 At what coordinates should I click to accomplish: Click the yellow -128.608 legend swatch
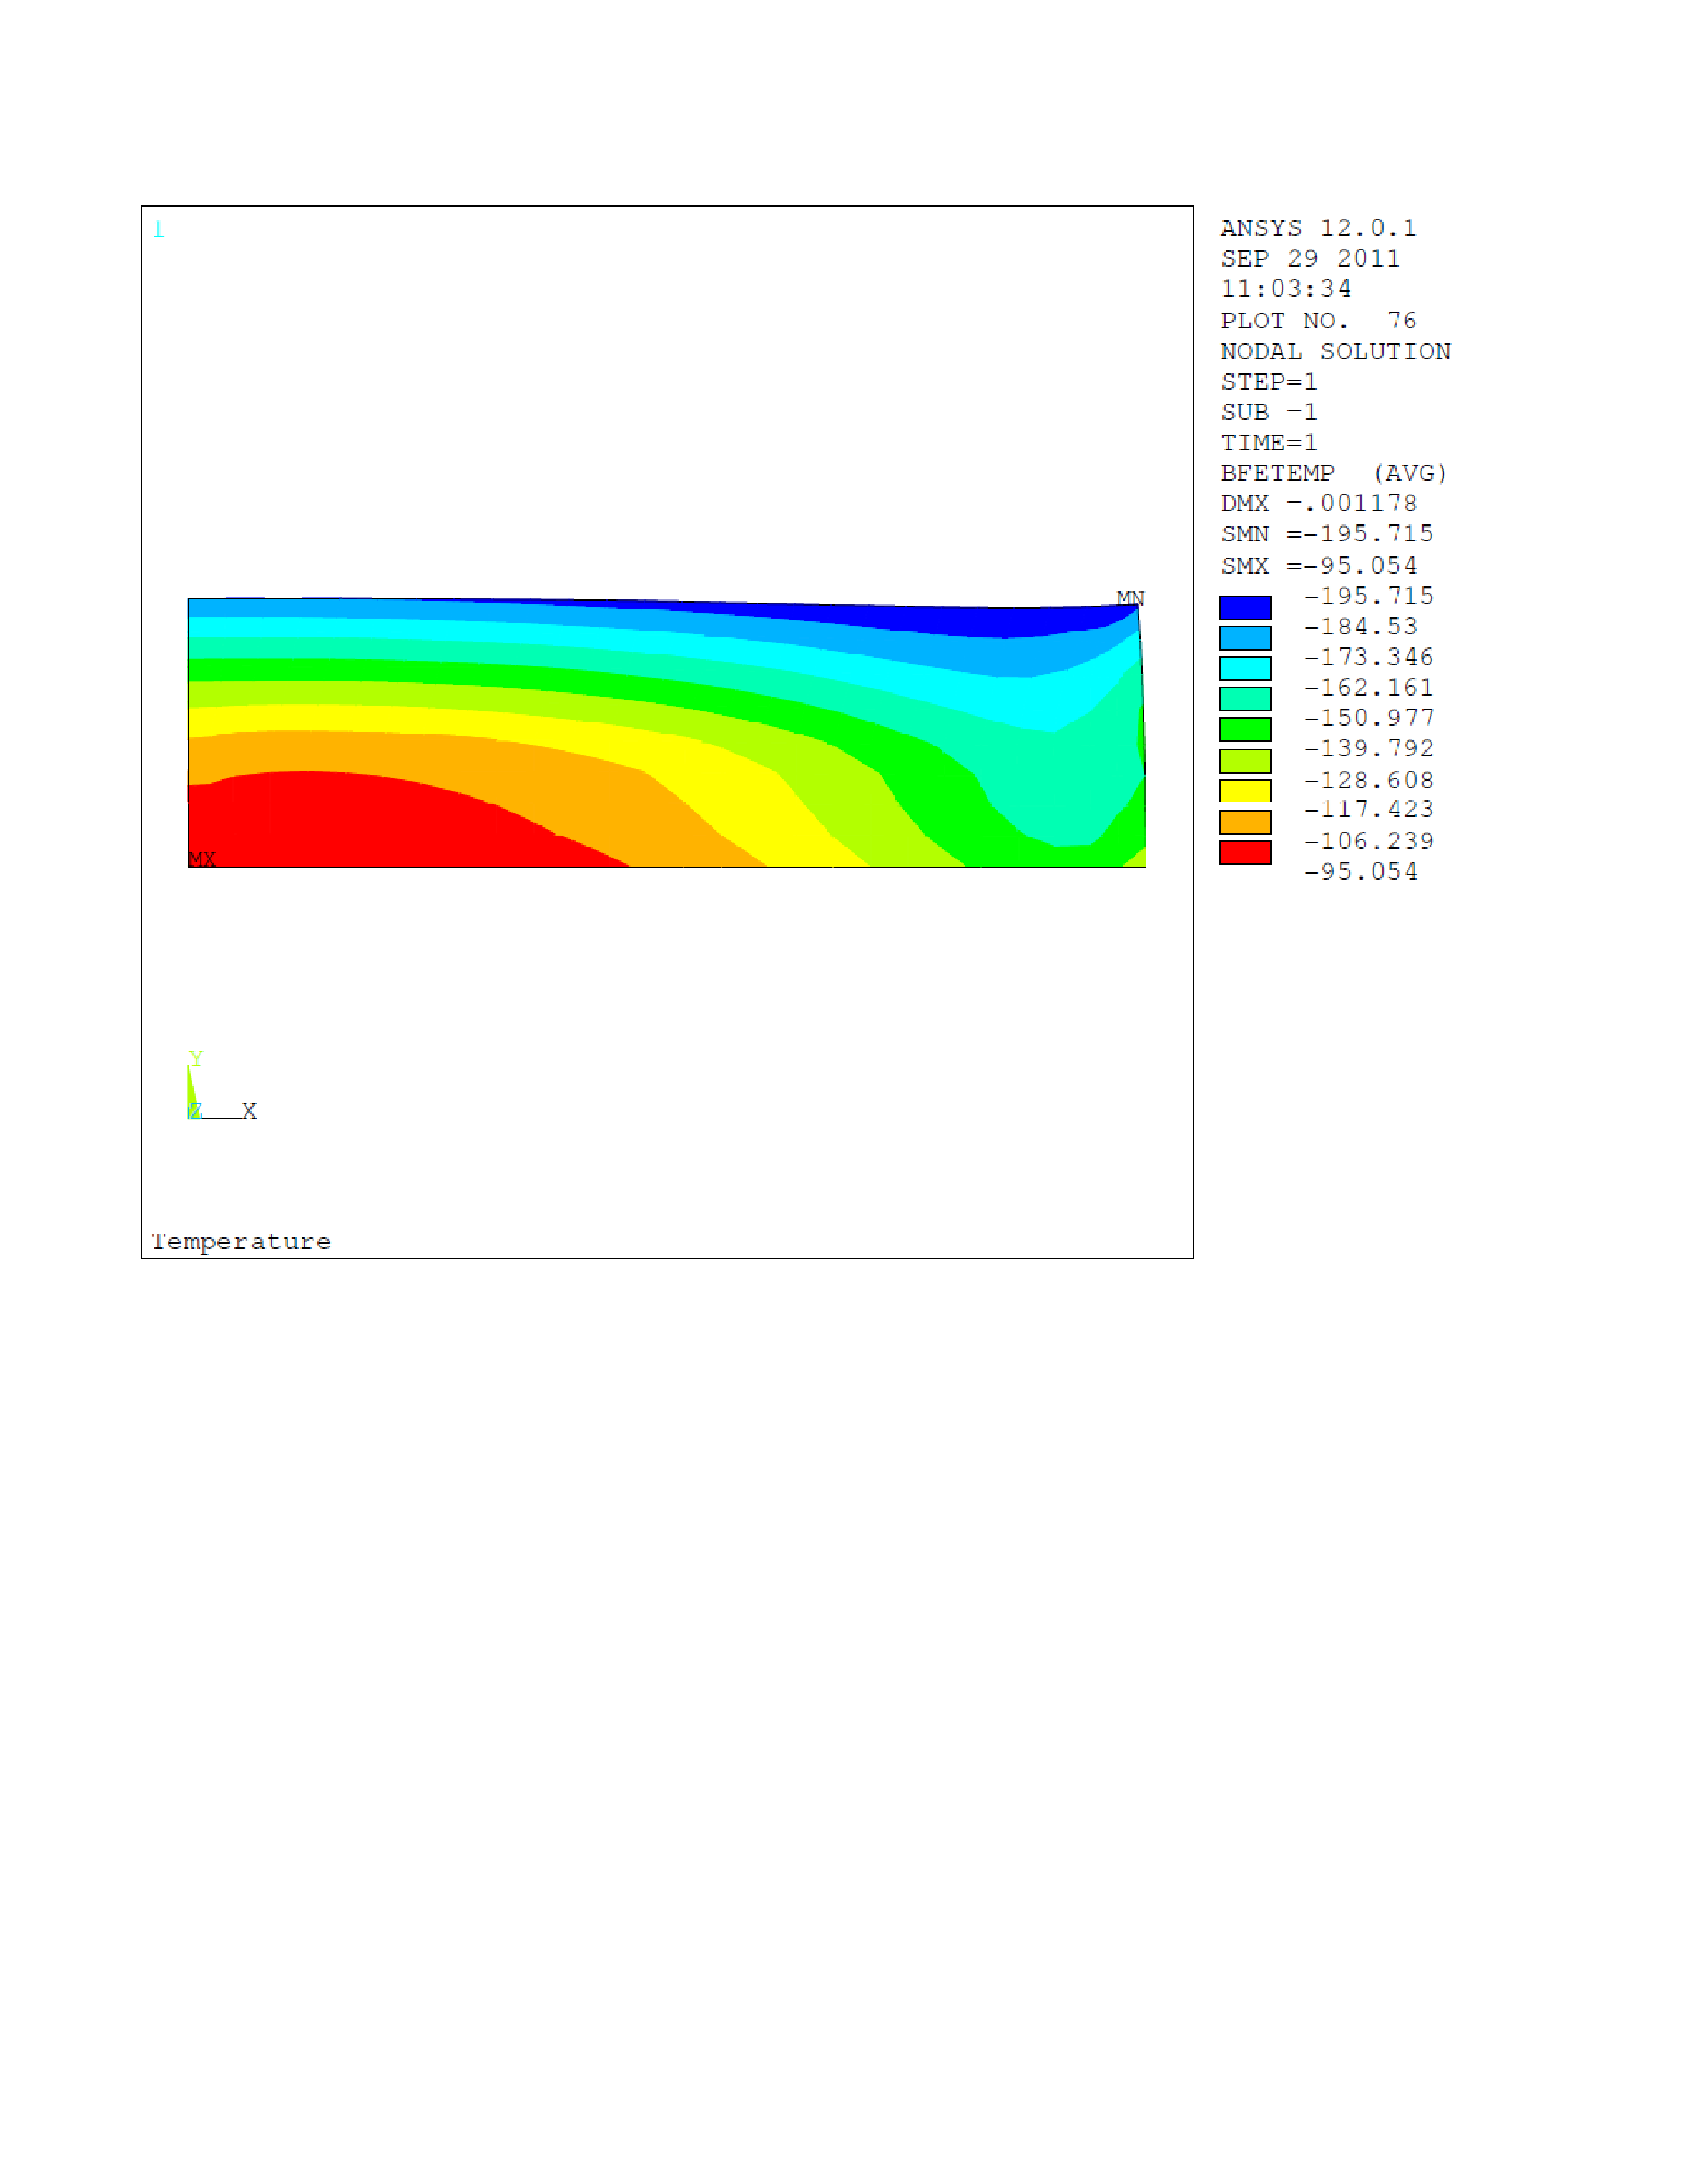[x=1245, y=791]
